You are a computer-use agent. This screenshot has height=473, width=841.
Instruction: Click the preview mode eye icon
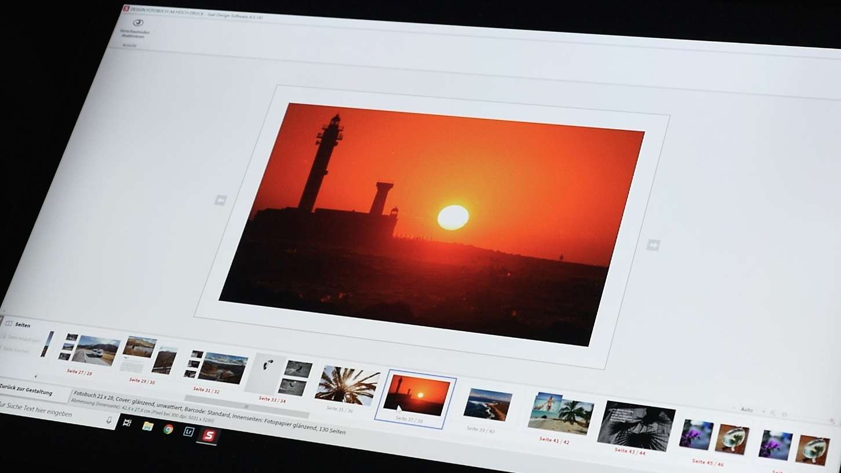137,23
